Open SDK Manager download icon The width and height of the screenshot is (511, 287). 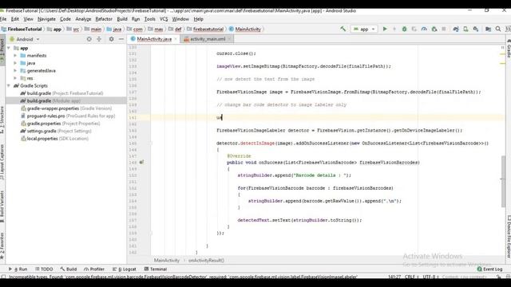[476, 29]
